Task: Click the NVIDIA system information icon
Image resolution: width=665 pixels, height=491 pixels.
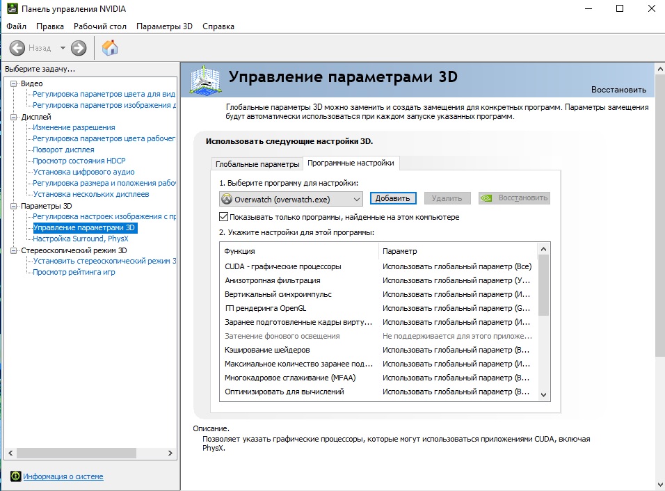Action: [x=15, y=476]
